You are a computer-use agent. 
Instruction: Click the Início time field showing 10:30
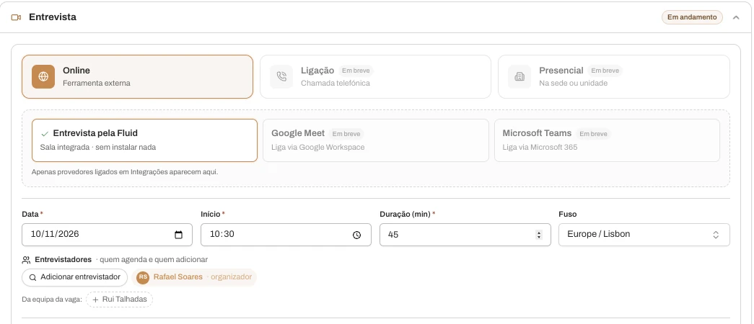[286, 235]
